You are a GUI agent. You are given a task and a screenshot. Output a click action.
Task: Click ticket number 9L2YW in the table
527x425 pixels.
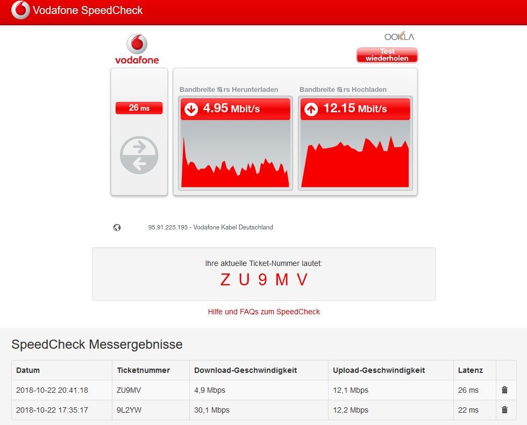(x=129, y=410)
